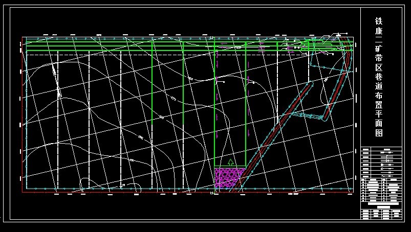Click the green upward arrow above the magenta hatch

click(x=231, y=162)
